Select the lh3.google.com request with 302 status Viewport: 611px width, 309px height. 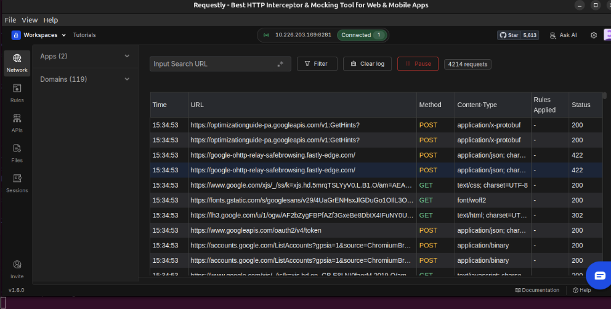click(376, 215)
